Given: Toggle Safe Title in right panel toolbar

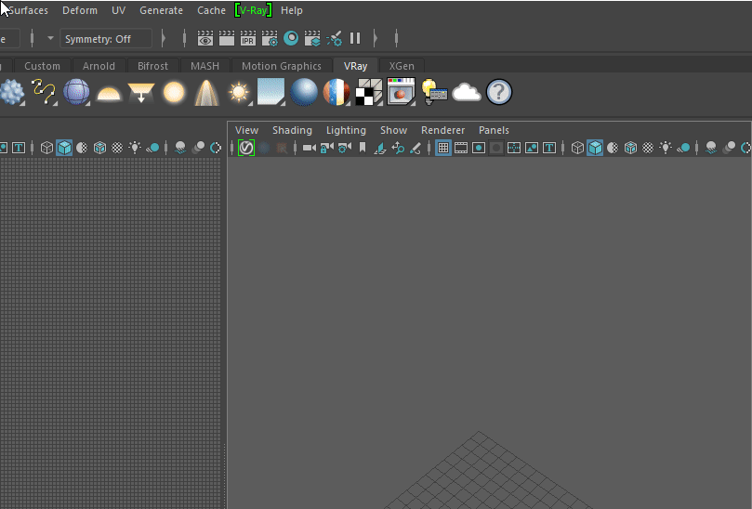Looking at the screenshot, I should 549,148.
